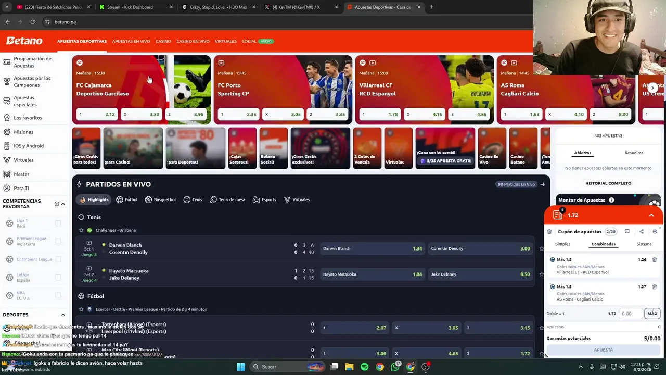Go back to previous page in Chrome
The width and height of the screenshot is (666, 375).
(x=7, y=22)
